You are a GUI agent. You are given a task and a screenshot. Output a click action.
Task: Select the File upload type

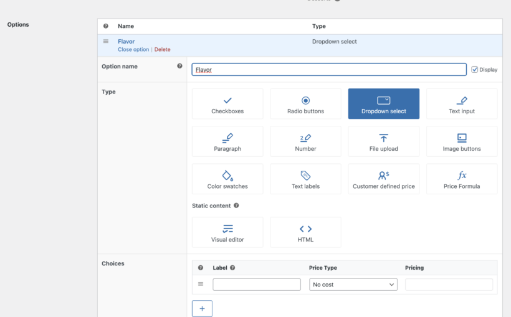coord(383,141)
